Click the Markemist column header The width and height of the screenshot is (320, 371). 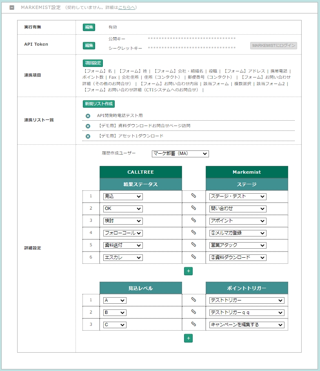point(247,172)
